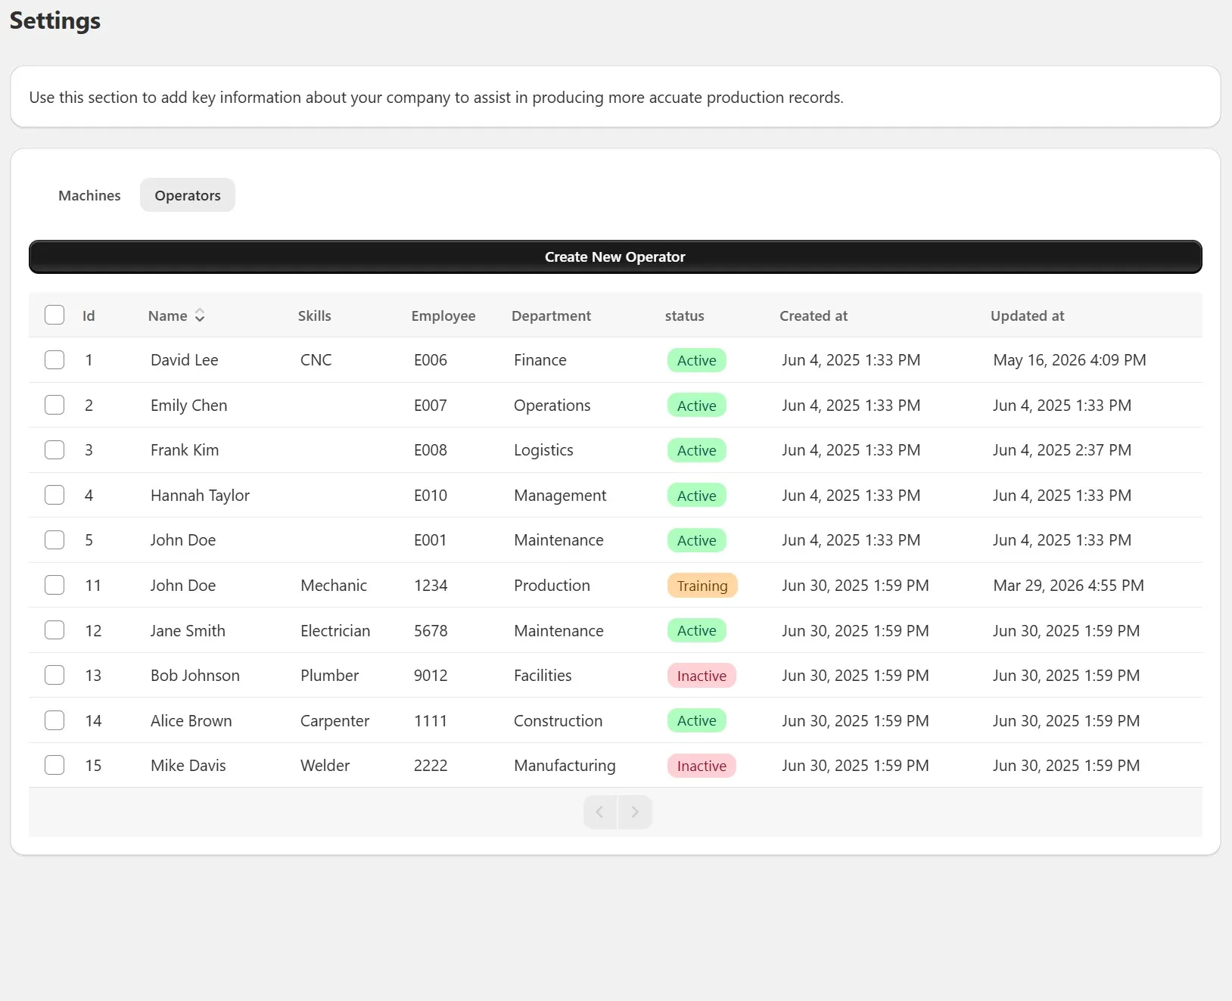This screenshot has width=1232, height=1001.
Task: Check the Jane Smith row box
Action: (x=54, y=630)
